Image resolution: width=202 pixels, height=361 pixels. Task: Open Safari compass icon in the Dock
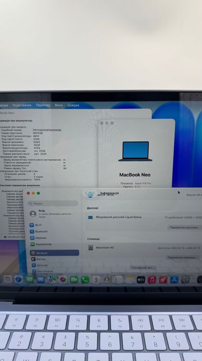(x=19, y=279)
